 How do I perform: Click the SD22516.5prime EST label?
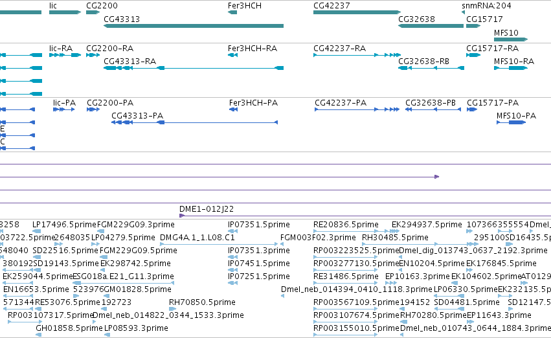point(65,250)
